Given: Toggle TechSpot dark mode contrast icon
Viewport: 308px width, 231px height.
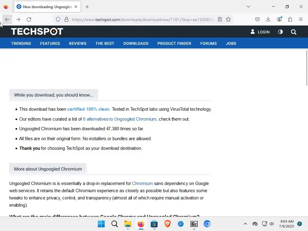Looking at the screenshot, I should tap(281, 32).
